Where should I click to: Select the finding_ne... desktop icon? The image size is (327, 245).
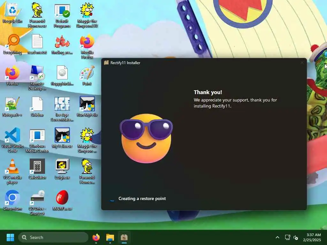pyautogui.click(x=62, y=44)
